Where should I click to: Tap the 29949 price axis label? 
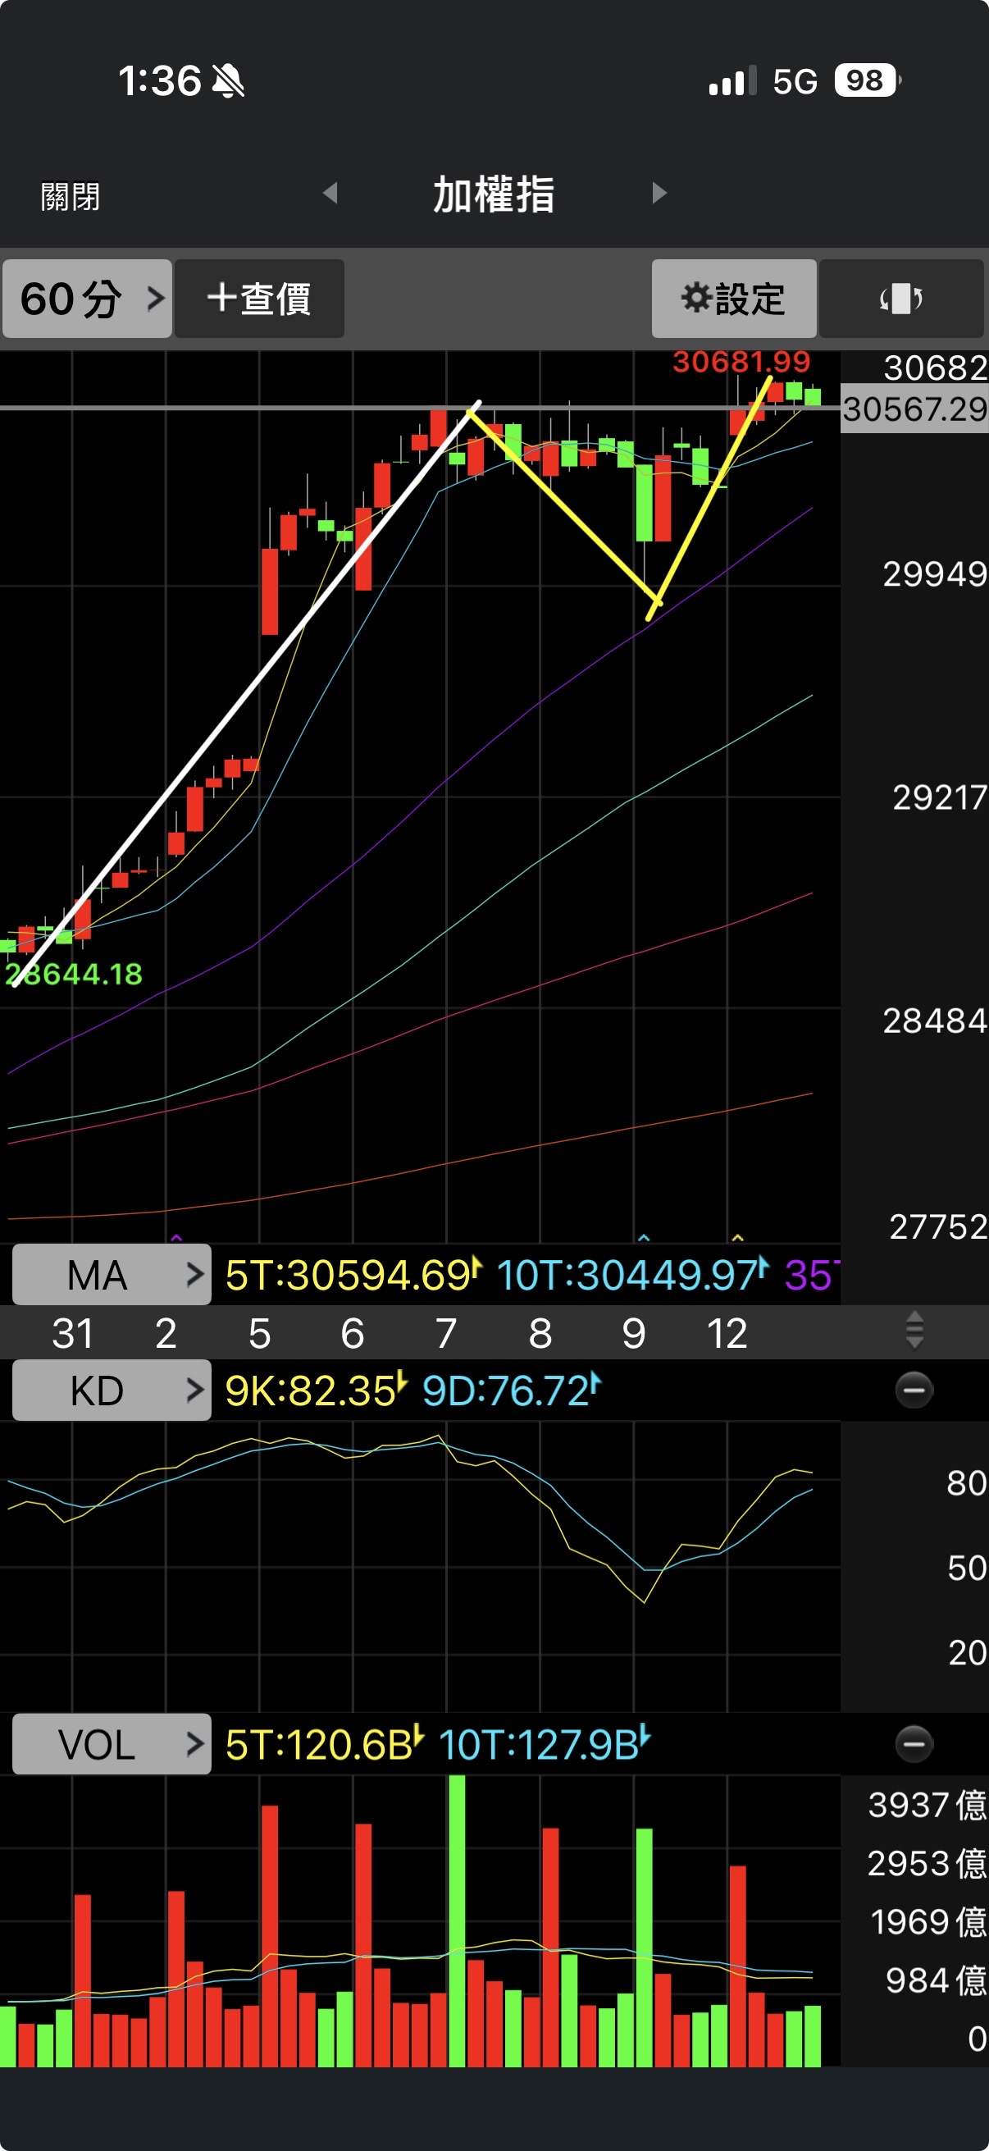click(935, 574)
